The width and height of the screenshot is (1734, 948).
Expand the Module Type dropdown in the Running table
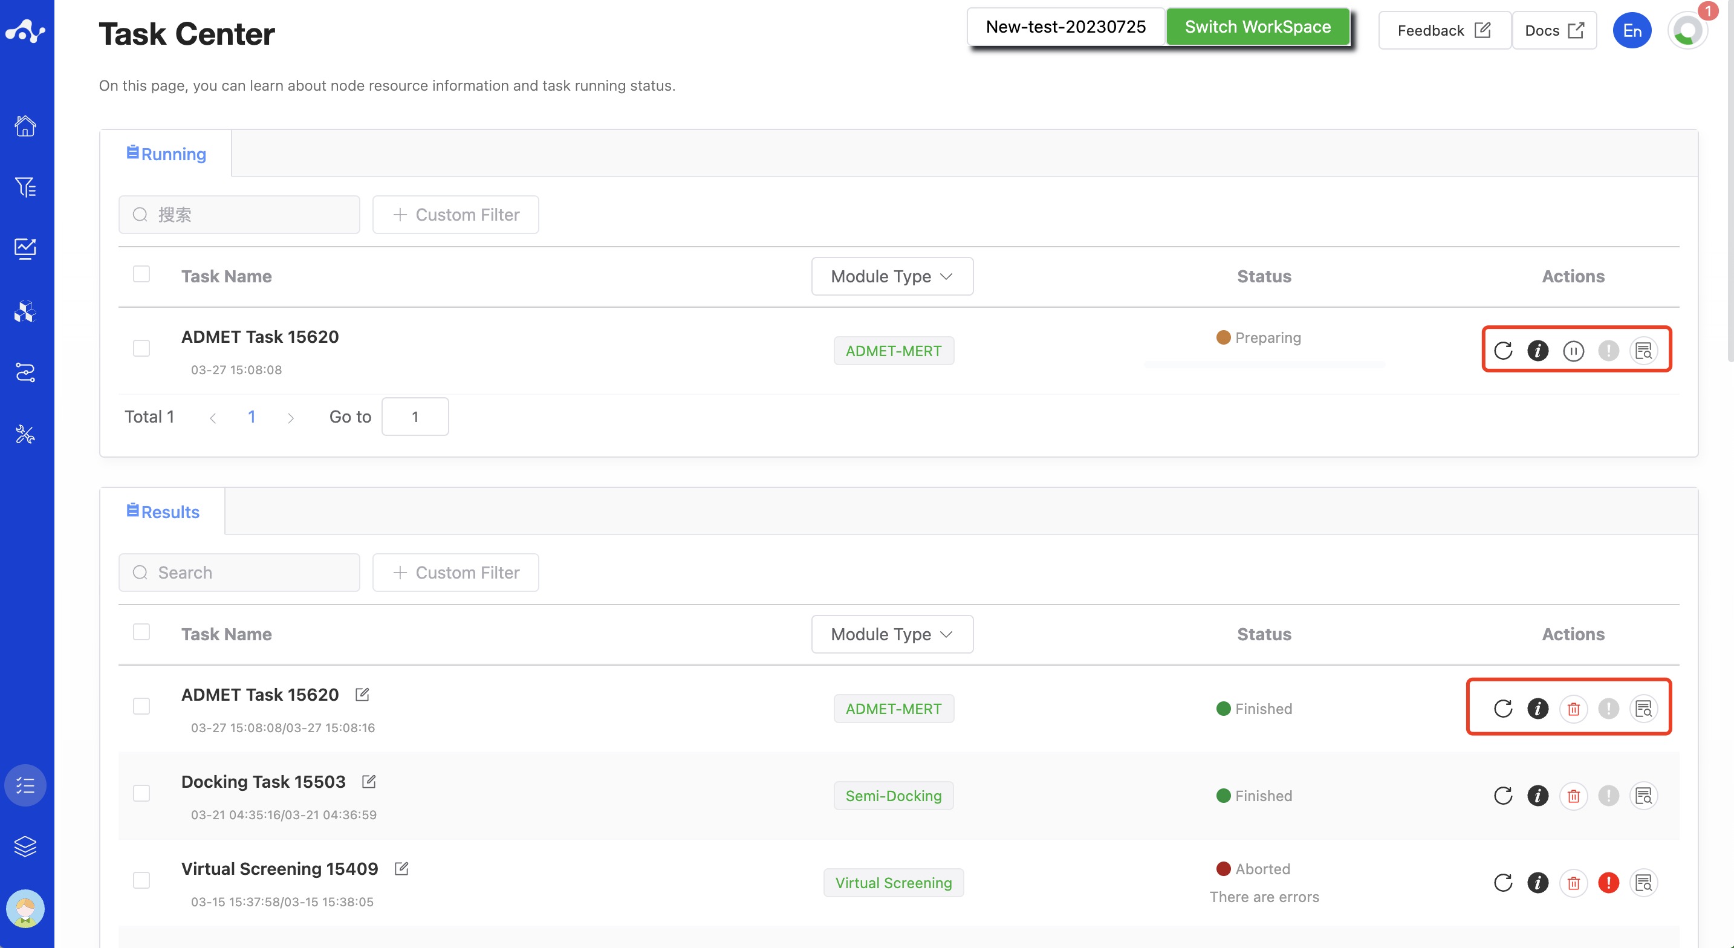click(892, 276)
